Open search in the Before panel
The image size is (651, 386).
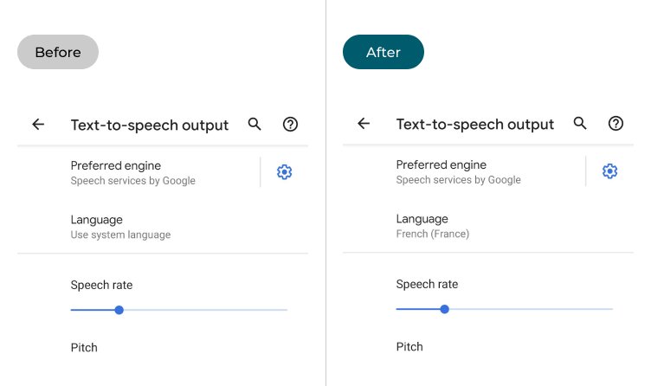[255, 125]
